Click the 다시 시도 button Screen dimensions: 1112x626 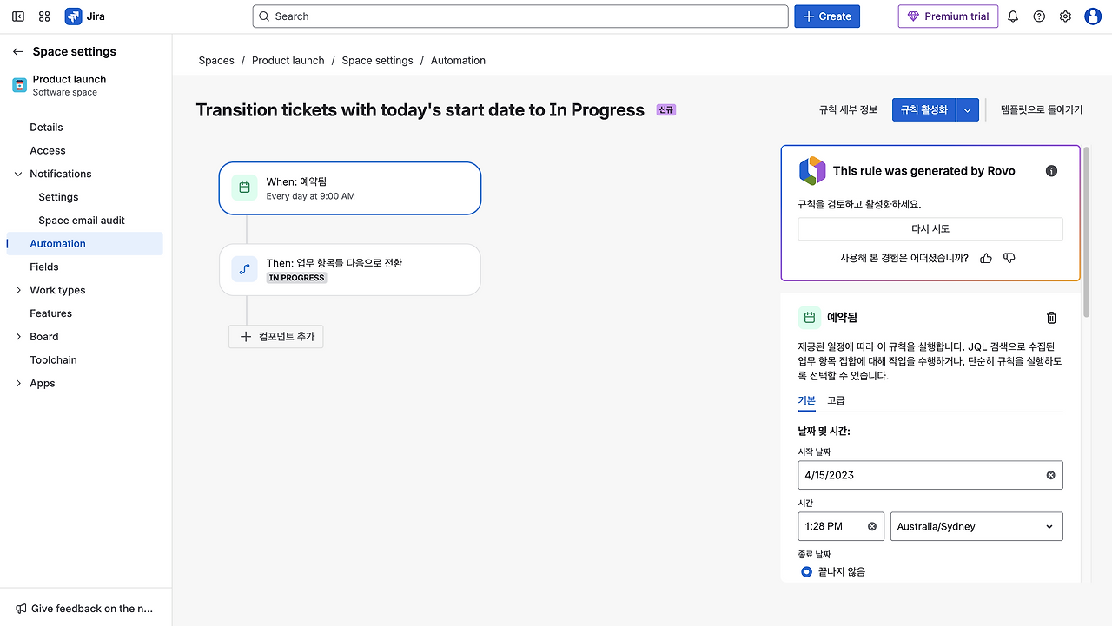(930, 228)
